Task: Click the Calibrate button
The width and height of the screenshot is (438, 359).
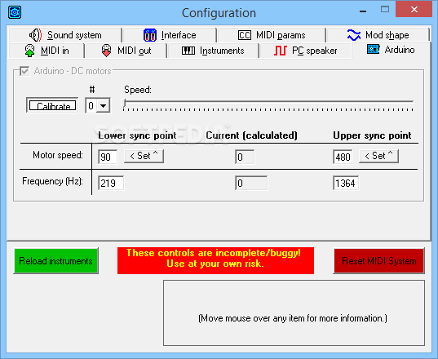Action: pos(52,105)
